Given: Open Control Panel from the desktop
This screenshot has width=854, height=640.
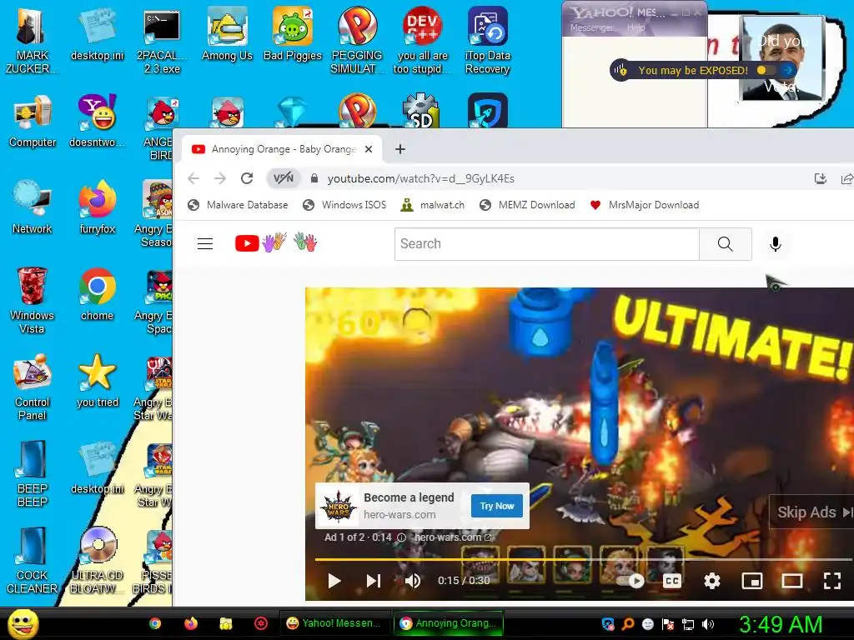Looking at the screenshot, I should (x=33, y=387).
